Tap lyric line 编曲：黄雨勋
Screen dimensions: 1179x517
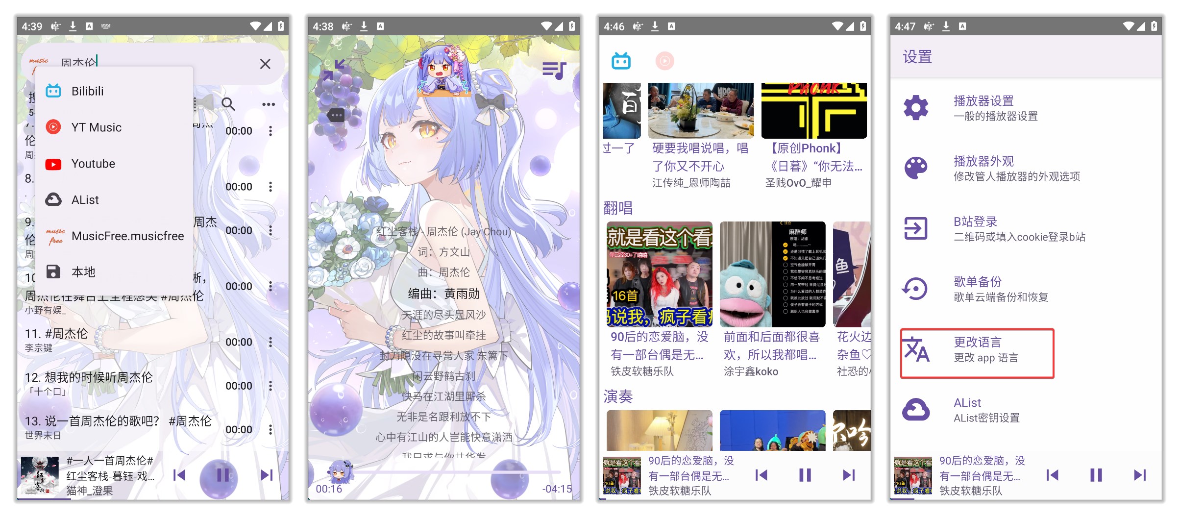(443, 294)
